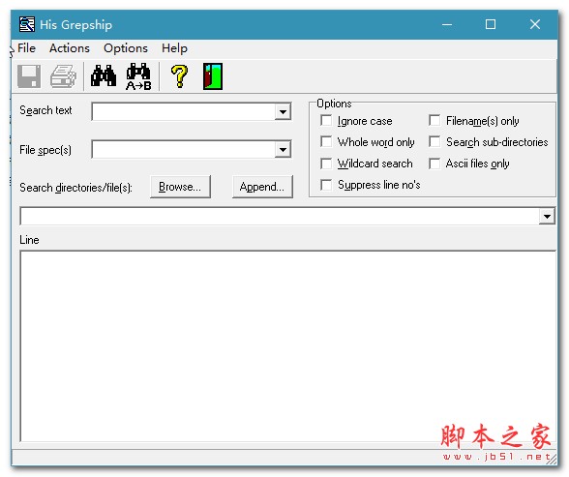Check the Ascii files only option
This screenshot has height=477, width=569.
(x=434, y=164)
